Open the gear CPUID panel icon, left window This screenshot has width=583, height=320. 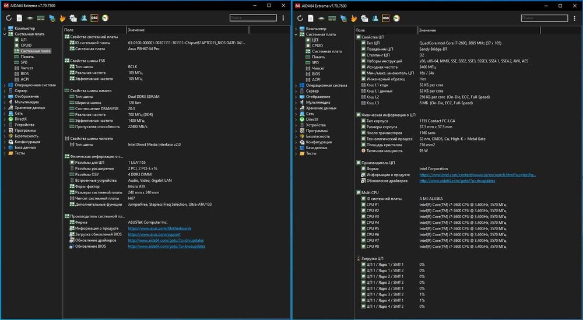pyautogui.click(x=73, y=18)
